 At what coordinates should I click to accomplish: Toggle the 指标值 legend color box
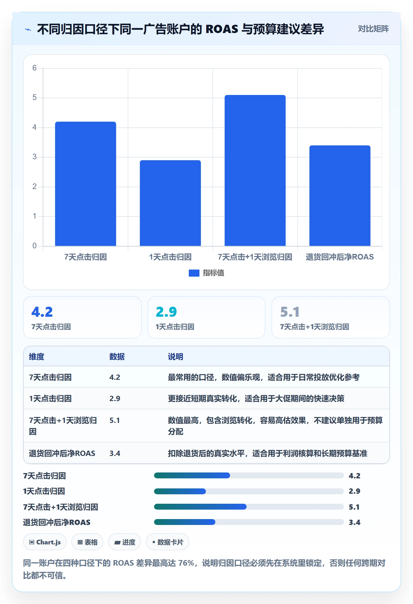[x=194, y=273]
